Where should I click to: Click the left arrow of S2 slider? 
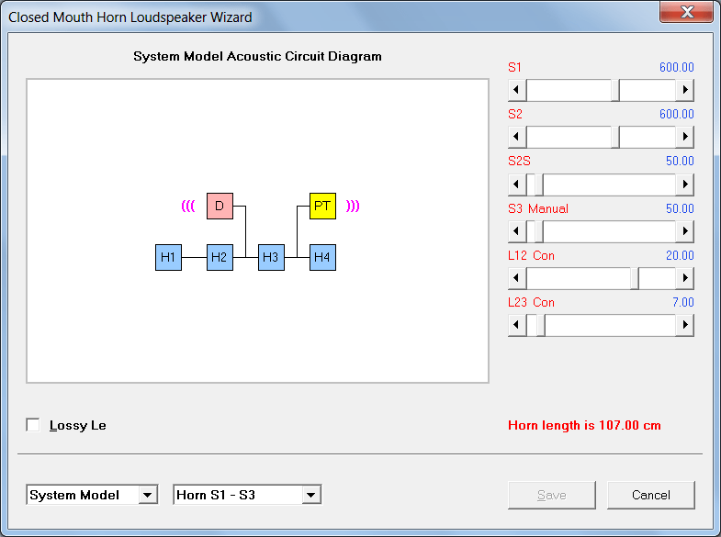click(517, 137)
